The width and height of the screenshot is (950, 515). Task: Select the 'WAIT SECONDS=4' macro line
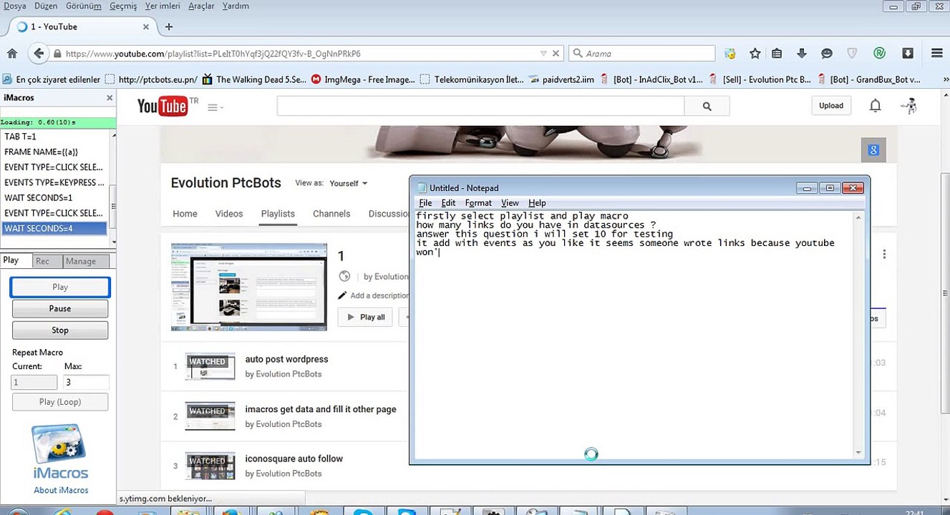coord(54,229)
